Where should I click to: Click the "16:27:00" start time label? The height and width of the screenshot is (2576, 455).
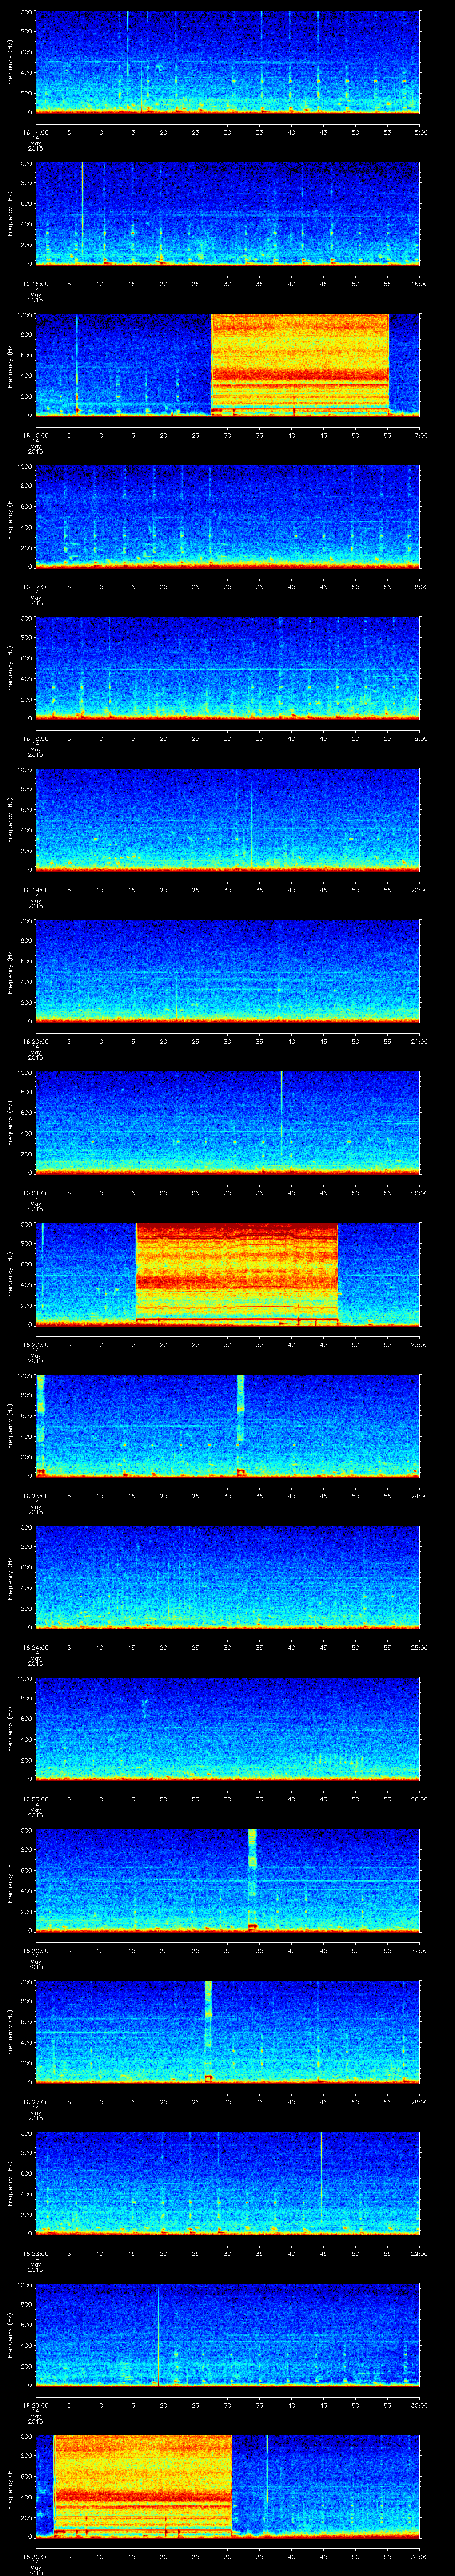(36, 2102)
